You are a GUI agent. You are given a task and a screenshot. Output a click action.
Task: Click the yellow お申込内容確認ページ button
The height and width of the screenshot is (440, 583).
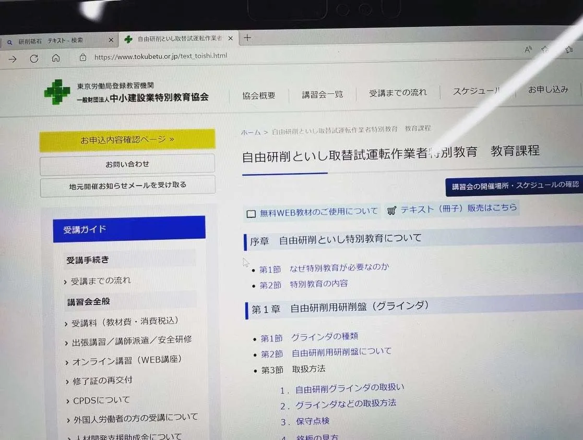point(127,140)
